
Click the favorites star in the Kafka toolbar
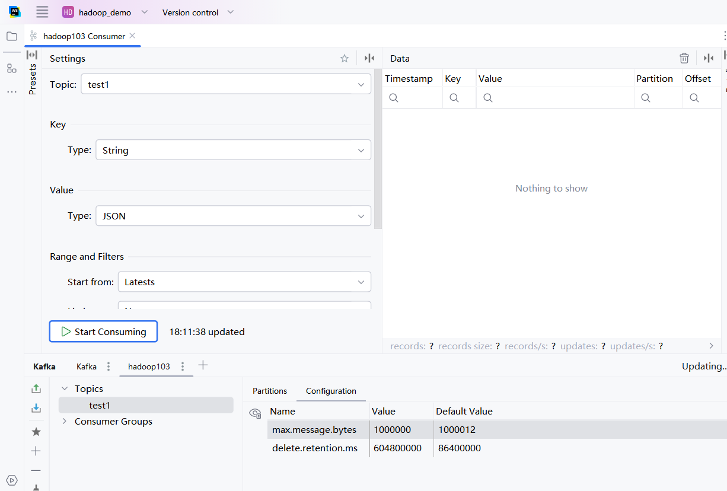(x=36, y=432)
